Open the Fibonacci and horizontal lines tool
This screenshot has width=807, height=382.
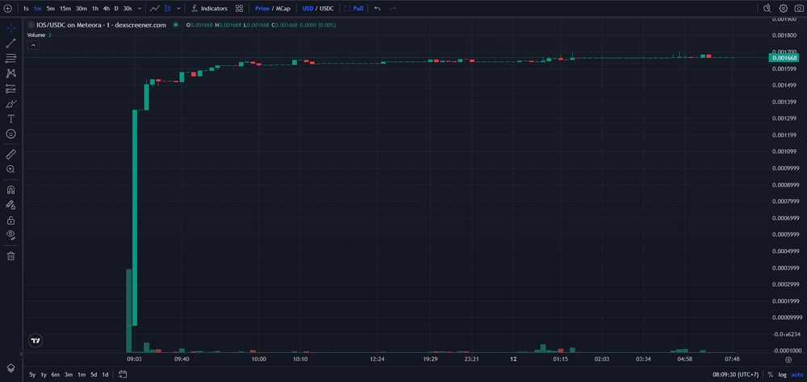tap(10, 58)
